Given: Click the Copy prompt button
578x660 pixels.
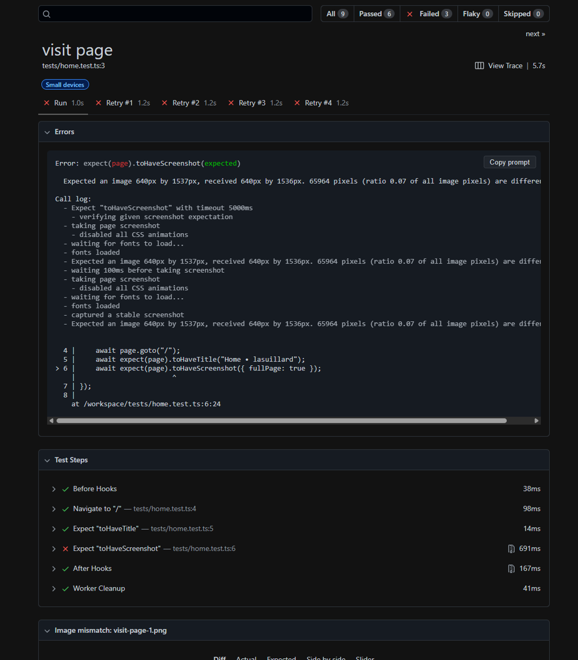Looking at the screenshot, I should 509,163.
